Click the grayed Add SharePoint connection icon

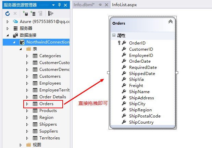40,13
